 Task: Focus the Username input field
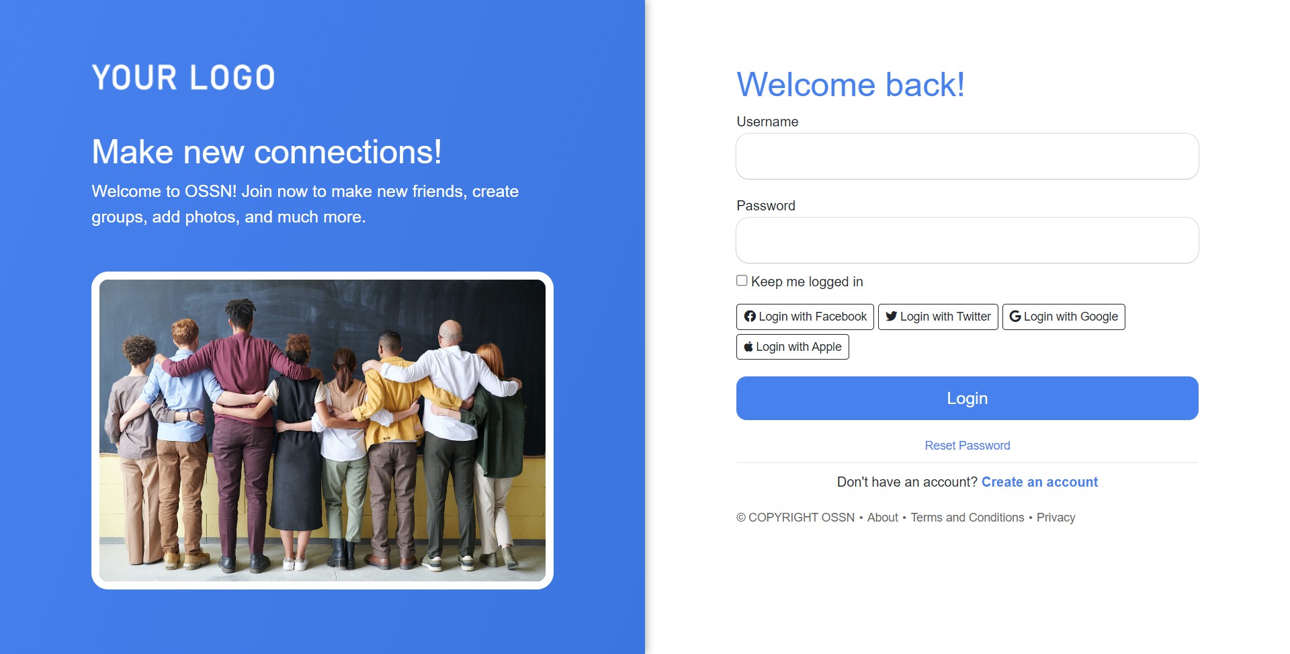click(x=967, y=157)
